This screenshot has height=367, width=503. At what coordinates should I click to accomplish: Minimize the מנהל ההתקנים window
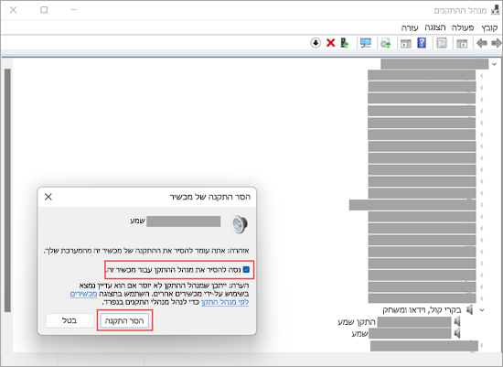point(74,10)
